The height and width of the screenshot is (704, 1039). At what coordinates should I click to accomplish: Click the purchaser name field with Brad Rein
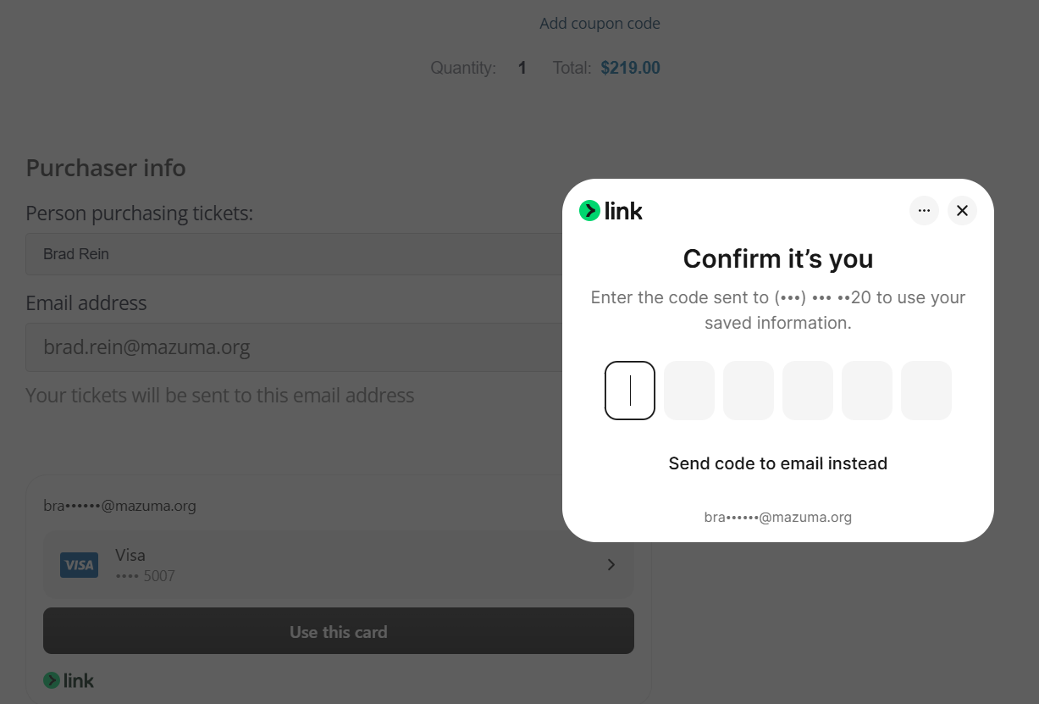288,254
